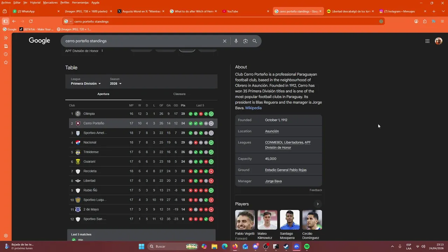448x252 pixels.
Task: Open the browser hamburger menu
Action: coord(442,21)
